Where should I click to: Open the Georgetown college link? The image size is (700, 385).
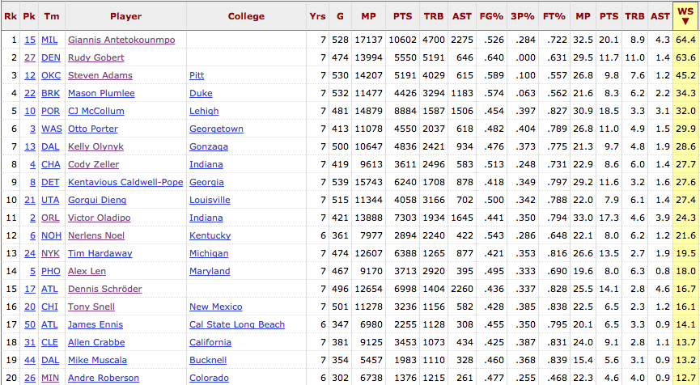pyautogui.click(x=216, y=129)
